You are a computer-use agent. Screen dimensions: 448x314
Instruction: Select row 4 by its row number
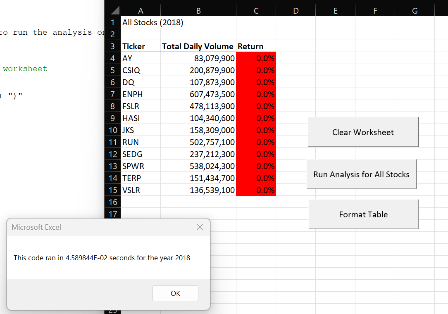point(112,58)
